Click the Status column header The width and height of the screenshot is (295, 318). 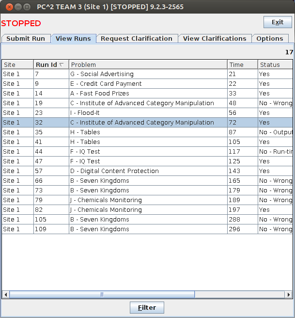[275, 64]
